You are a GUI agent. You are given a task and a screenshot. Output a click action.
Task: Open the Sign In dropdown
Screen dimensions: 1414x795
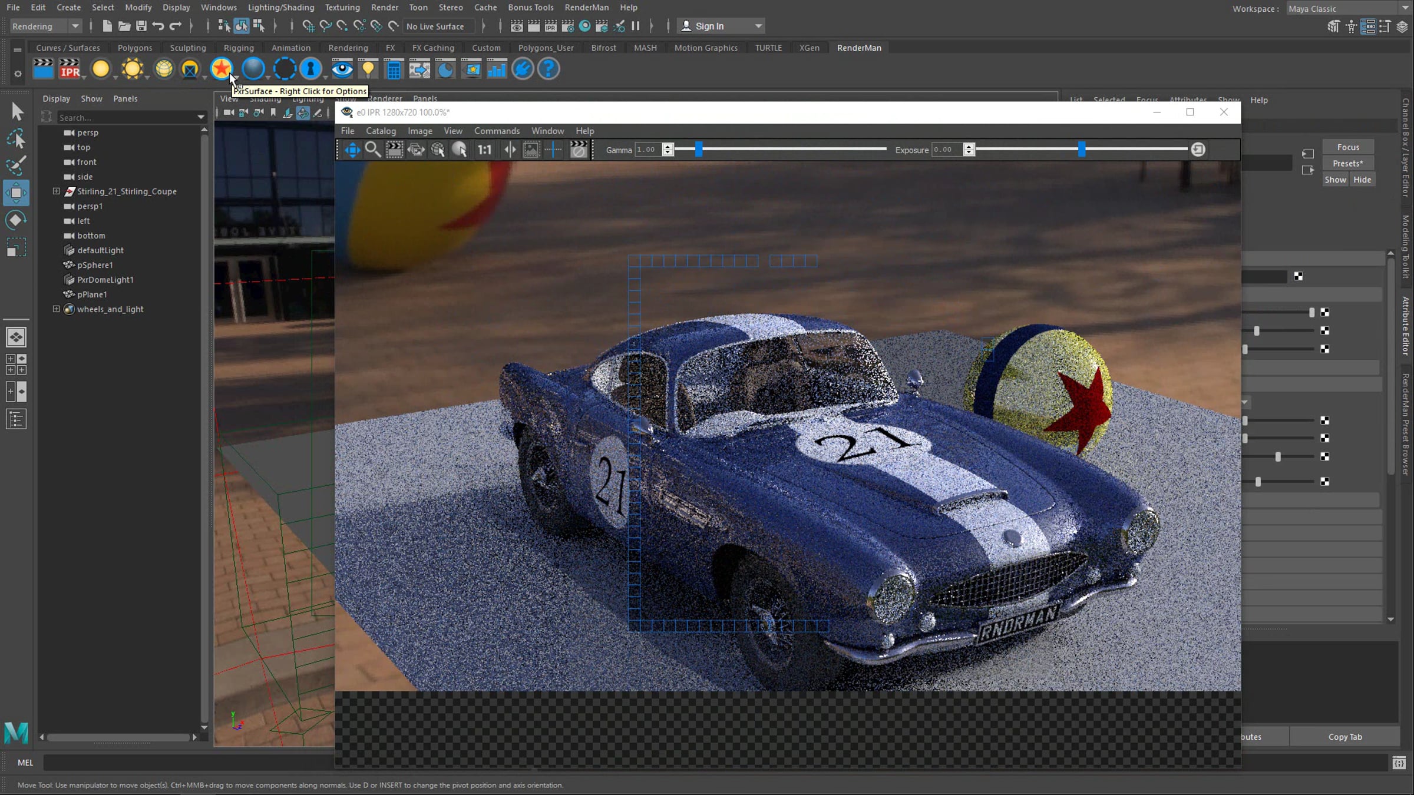[x=721, y=26]
